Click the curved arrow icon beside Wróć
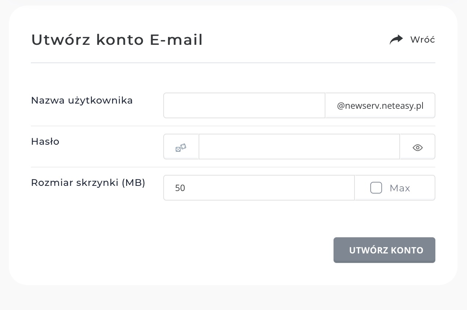 396,39
